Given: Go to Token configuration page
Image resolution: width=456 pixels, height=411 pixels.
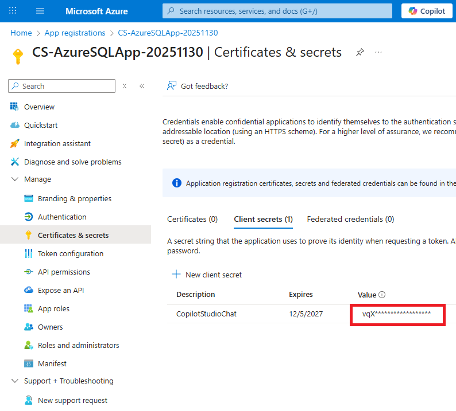Looking at the screenshot, I should click(x=71, y=253).
